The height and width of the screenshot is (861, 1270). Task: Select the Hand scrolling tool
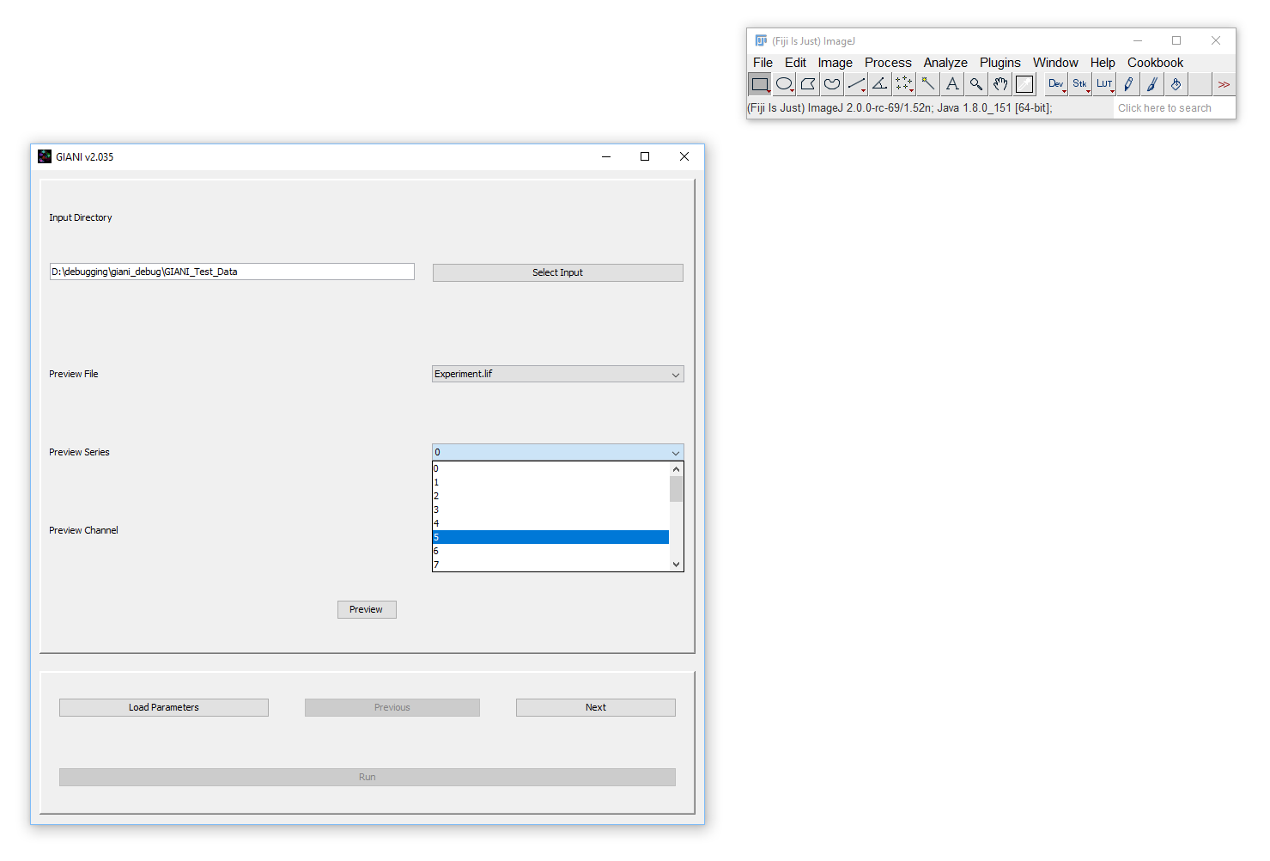click(x=1000, y=84)
